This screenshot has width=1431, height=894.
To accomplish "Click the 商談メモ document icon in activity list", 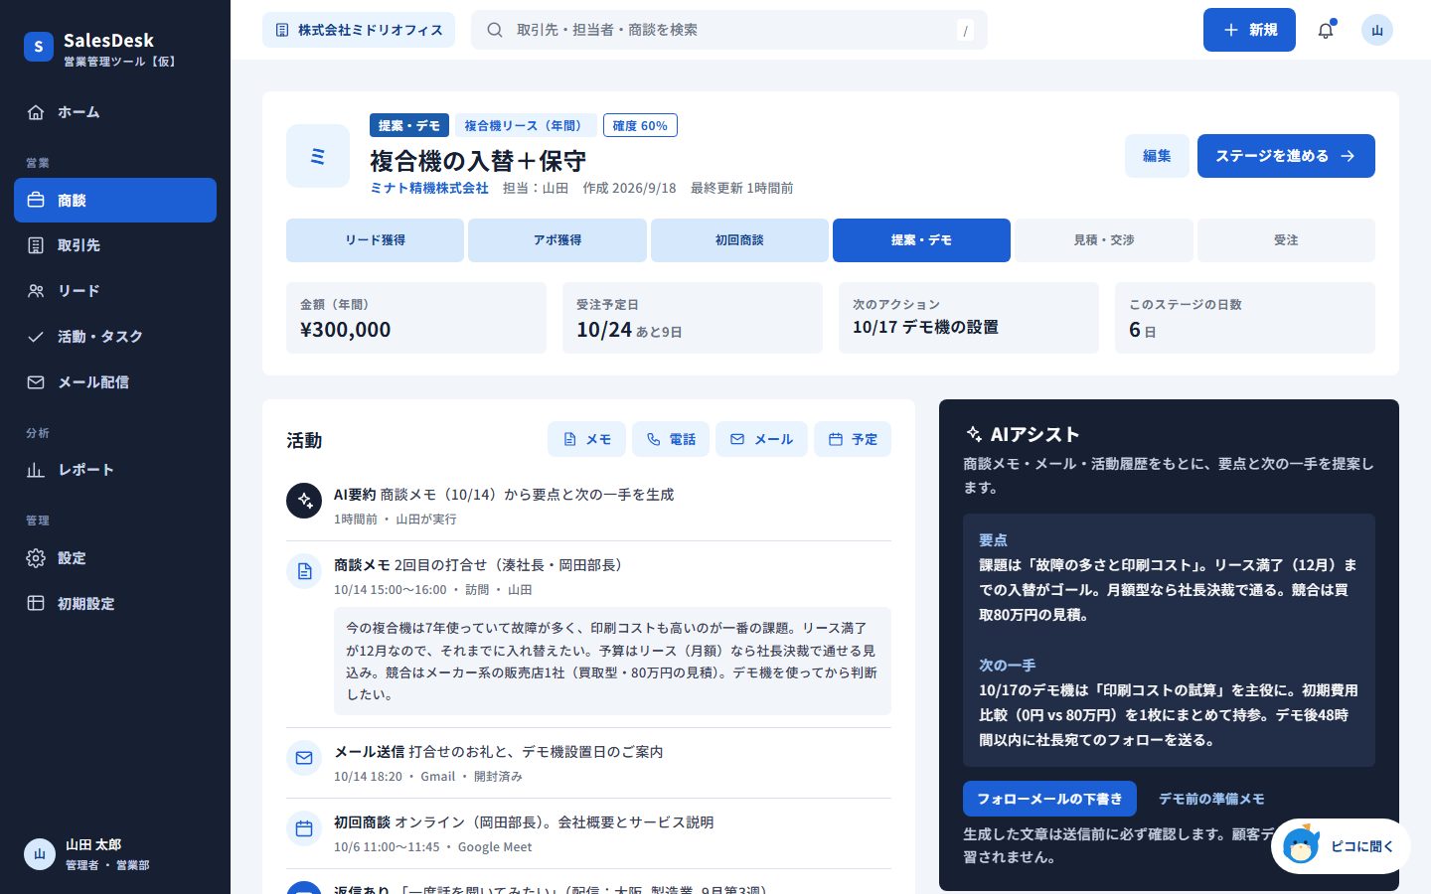I will 304,571.
